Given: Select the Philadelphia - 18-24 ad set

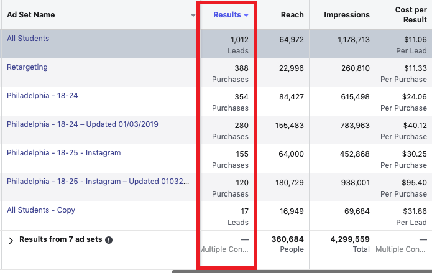Looking at the screenshot, I should tap(42, 96).
